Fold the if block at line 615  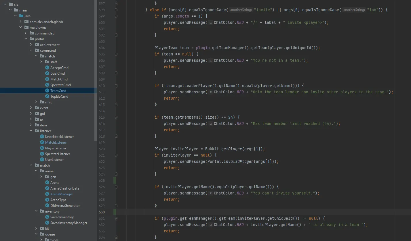pos(116,117)
